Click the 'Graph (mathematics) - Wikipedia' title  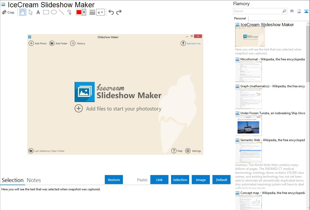[x=273, y=86]
